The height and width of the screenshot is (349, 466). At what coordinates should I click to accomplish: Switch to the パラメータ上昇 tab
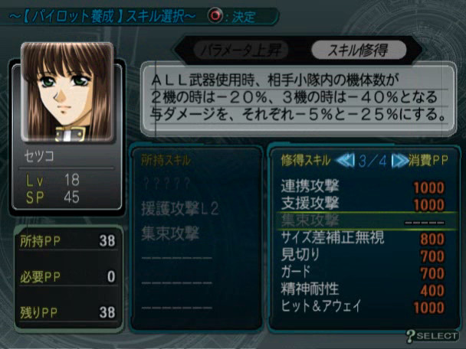[x=241, y=50]
